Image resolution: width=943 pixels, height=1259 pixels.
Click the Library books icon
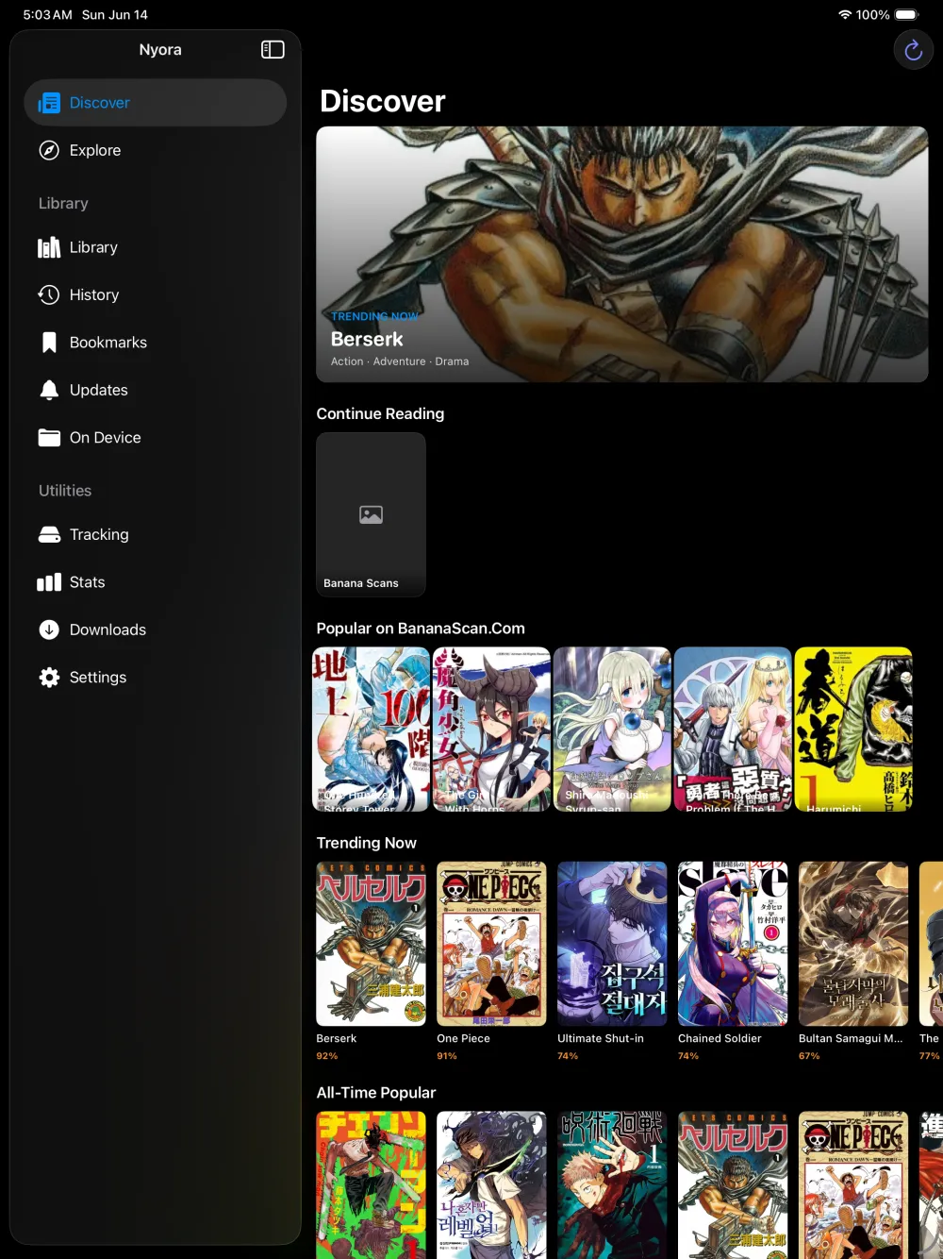point(49,247)
